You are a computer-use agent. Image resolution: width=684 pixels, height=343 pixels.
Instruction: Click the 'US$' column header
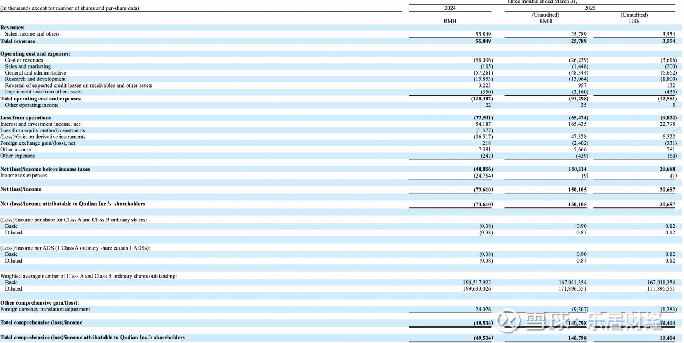(634, 21)
